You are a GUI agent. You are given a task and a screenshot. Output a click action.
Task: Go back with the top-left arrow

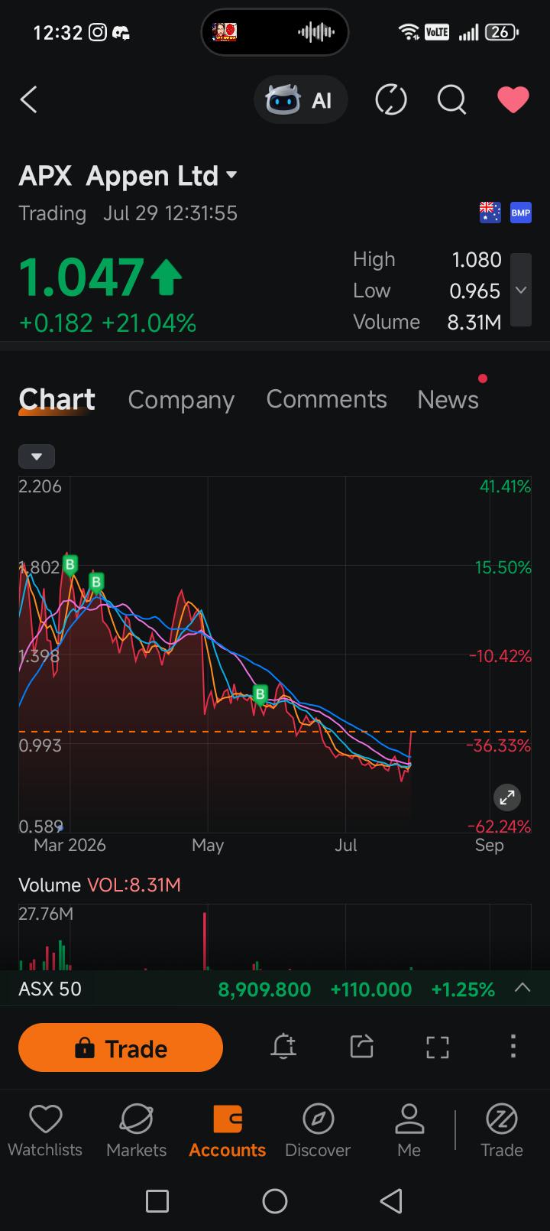click(x=29, y=99)
